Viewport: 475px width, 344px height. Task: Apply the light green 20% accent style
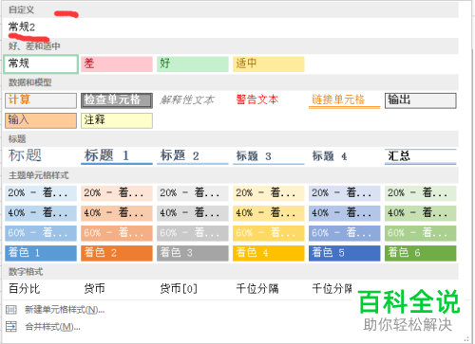(x=421, y=193)
